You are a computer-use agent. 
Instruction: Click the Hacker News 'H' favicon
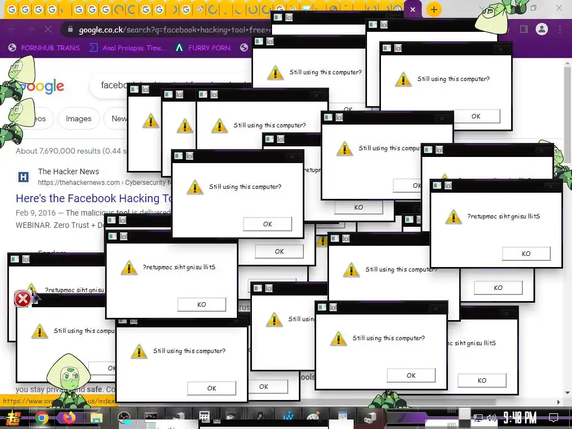pyautogui.click(x=23, y=177)
